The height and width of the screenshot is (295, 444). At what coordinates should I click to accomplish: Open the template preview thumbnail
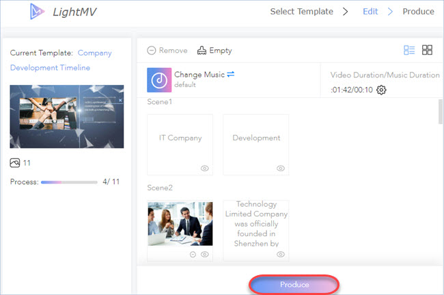coord(67,116)
